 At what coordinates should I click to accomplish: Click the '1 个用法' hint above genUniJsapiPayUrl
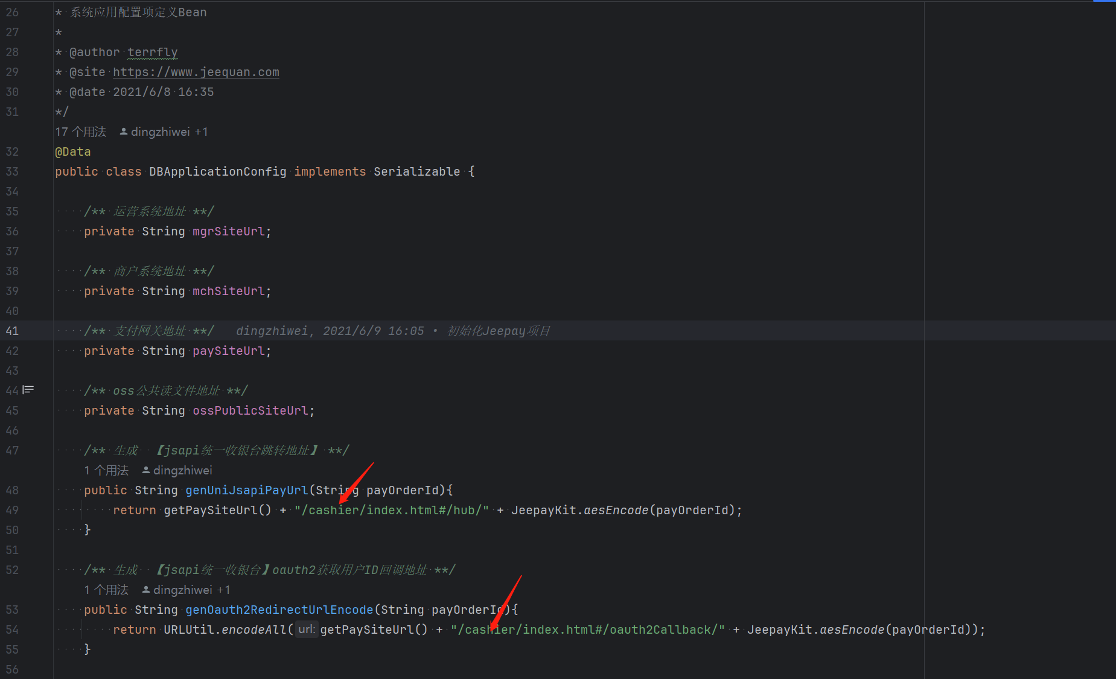click(106, 470)
